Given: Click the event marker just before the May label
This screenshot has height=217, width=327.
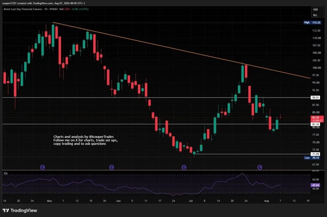Looking at the screenshot, I should [42, 167].
